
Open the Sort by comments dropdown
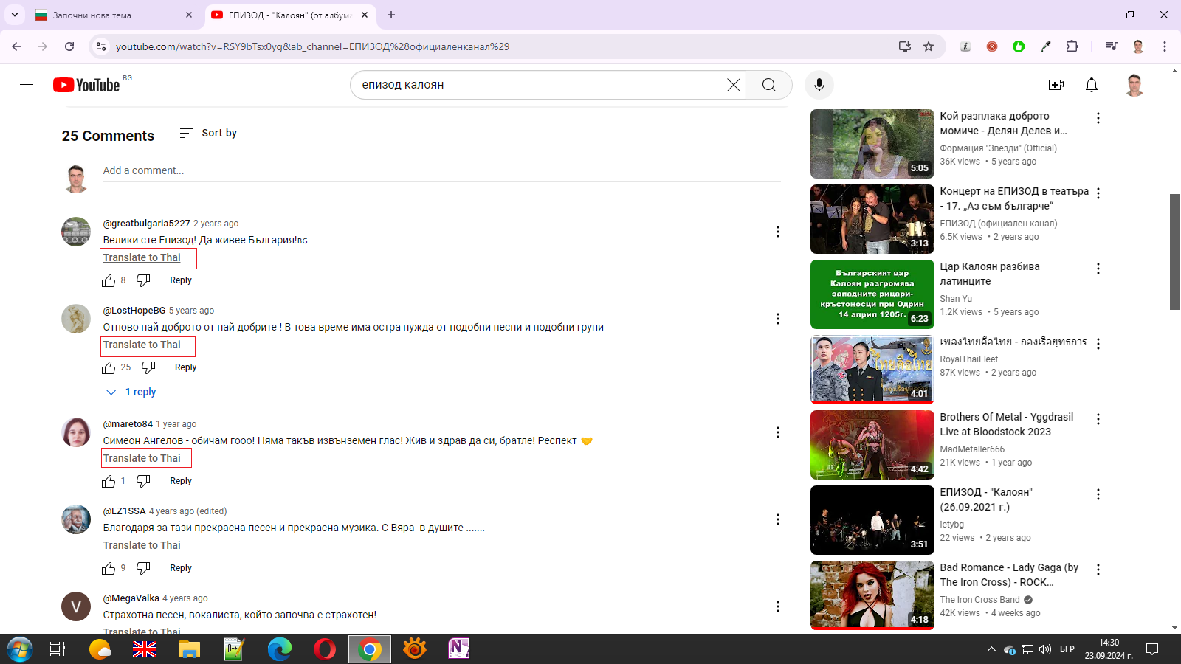(208, 133)
